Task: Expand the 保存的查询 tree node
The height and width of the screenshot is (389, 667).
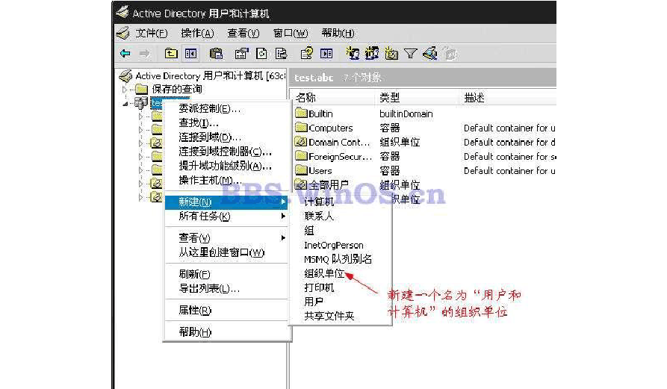Action: (125, 90)
